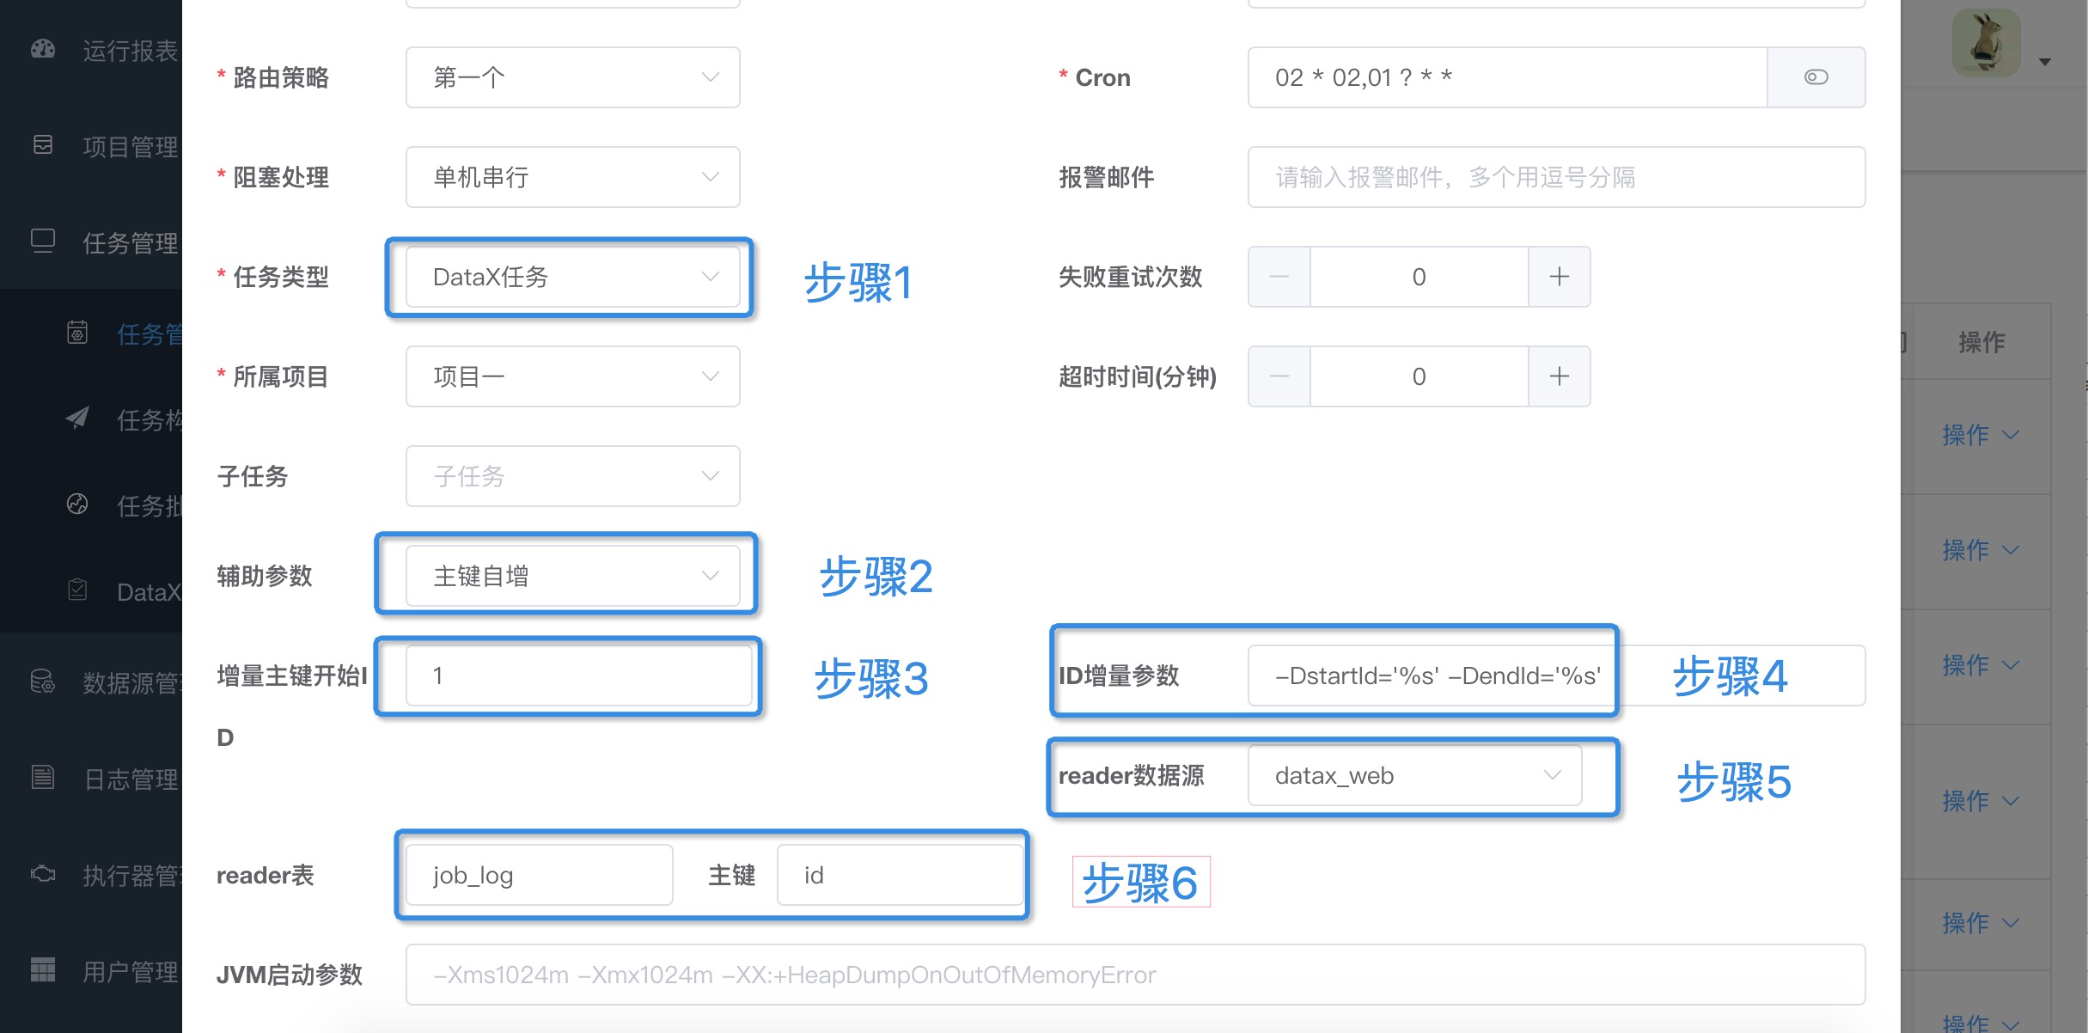The height and width of the screenshot is (1033, 2088).
Task: Click the DataX clipboard icon in sidebar
Action: (x=77, y=590)
